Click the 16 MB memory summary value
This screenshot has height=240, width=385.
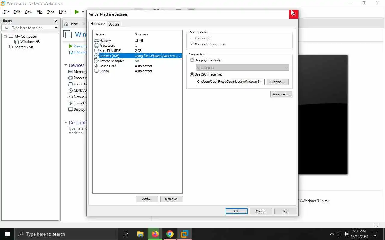pyautogui.click(x=139, y=40)
